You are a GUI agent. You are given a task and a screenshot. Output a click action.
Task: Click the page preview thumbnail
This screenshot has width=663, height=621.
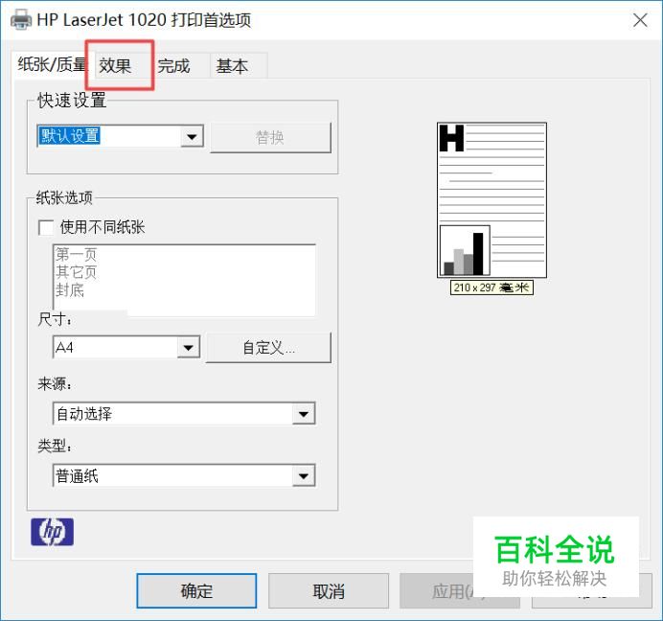(492, 200)
